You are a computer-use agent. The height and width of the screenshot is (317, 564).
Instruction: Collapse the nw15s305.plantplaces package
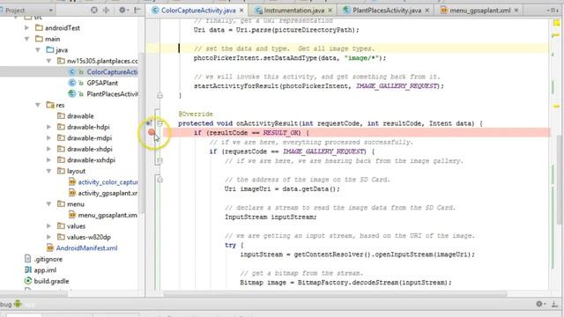49,61
